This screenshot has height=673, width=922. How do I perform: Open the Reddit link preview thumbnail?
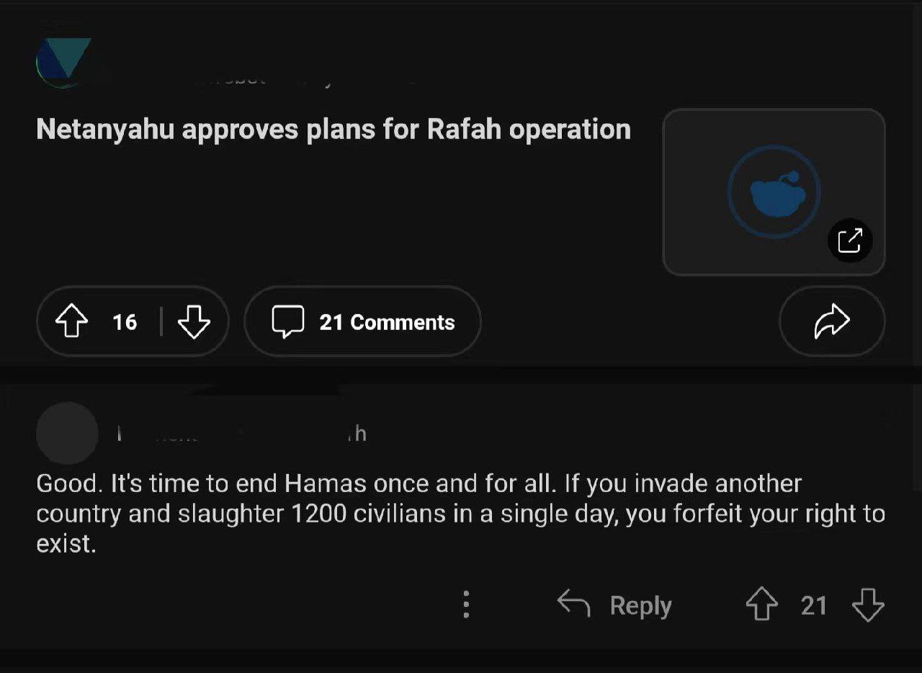(x=773, y=192)
